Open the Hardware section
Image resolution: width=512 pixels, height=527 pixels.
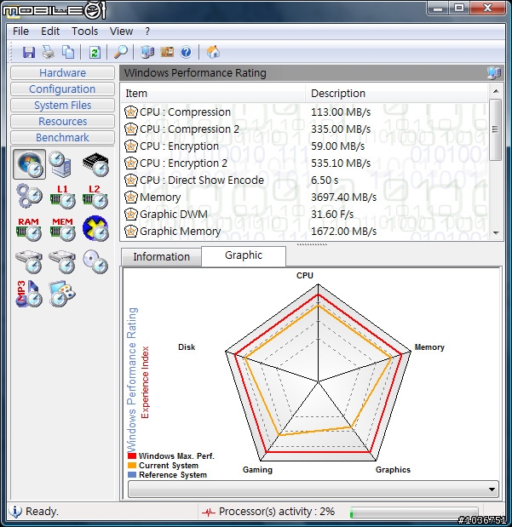point(62,72)
